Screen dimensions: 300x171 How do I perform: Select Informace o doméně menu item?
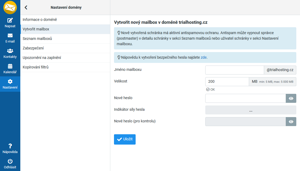(40, 20)
